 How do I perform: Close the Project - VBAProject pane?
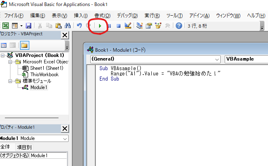65,35
